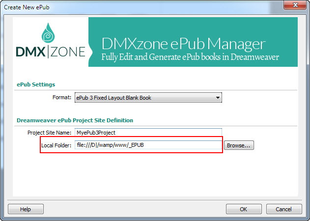Click the Project Site Name: label
Image resolution: width=310 pixels, height=221 pixels.
point(49,133)
